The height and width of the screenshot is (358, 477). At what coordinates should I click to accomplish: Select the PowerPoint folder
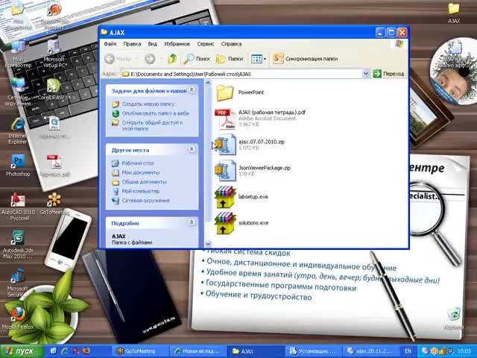pos(224,92)
